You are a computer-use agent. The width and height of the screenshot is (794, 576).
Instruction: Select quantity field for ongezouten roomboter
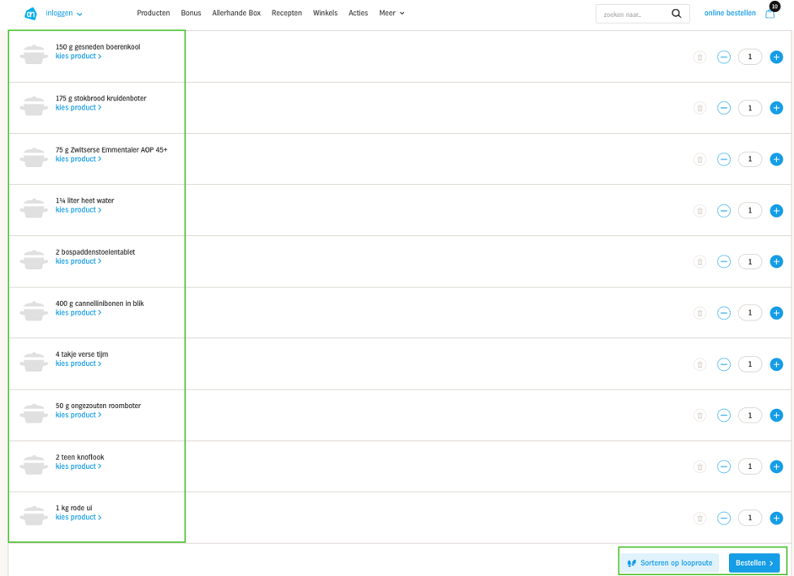coord(749,415)
